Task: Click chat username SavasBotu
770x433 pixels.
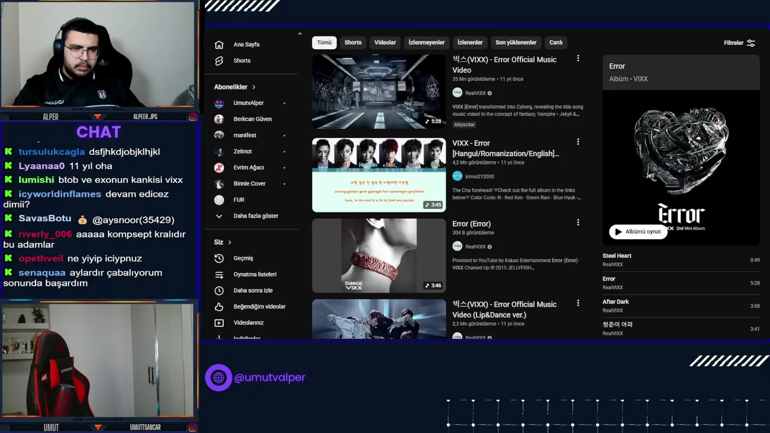Action: [x=45, y=219]
